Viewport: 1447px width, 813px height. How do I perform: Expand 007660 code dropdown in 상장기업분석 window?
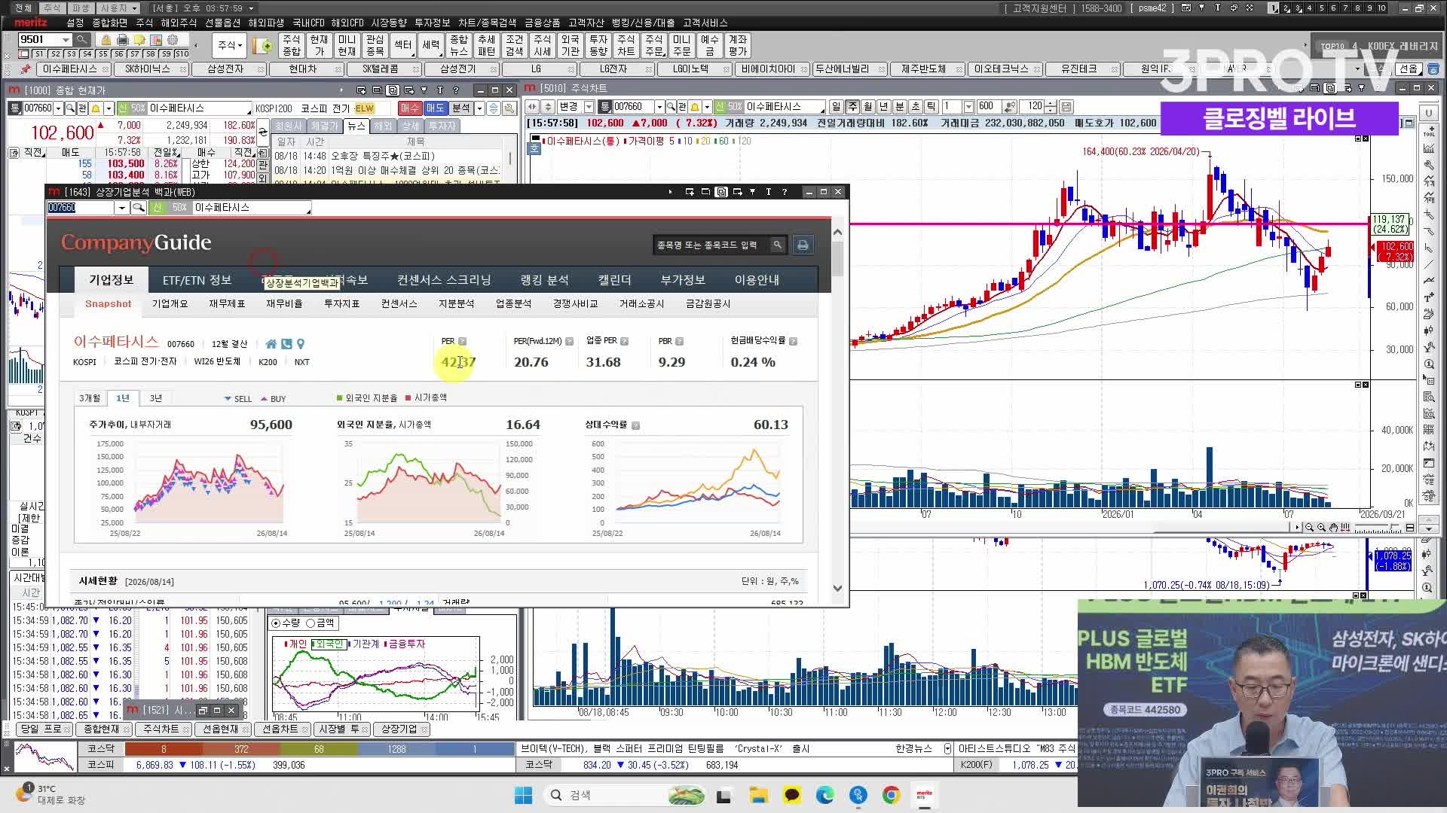click(121, 208)
